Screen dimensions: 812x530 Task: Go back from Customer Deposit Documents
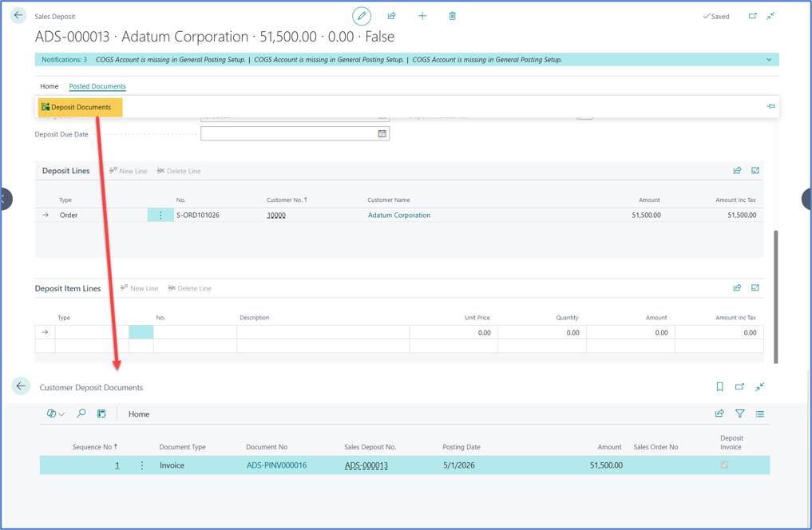coord(21,386)
